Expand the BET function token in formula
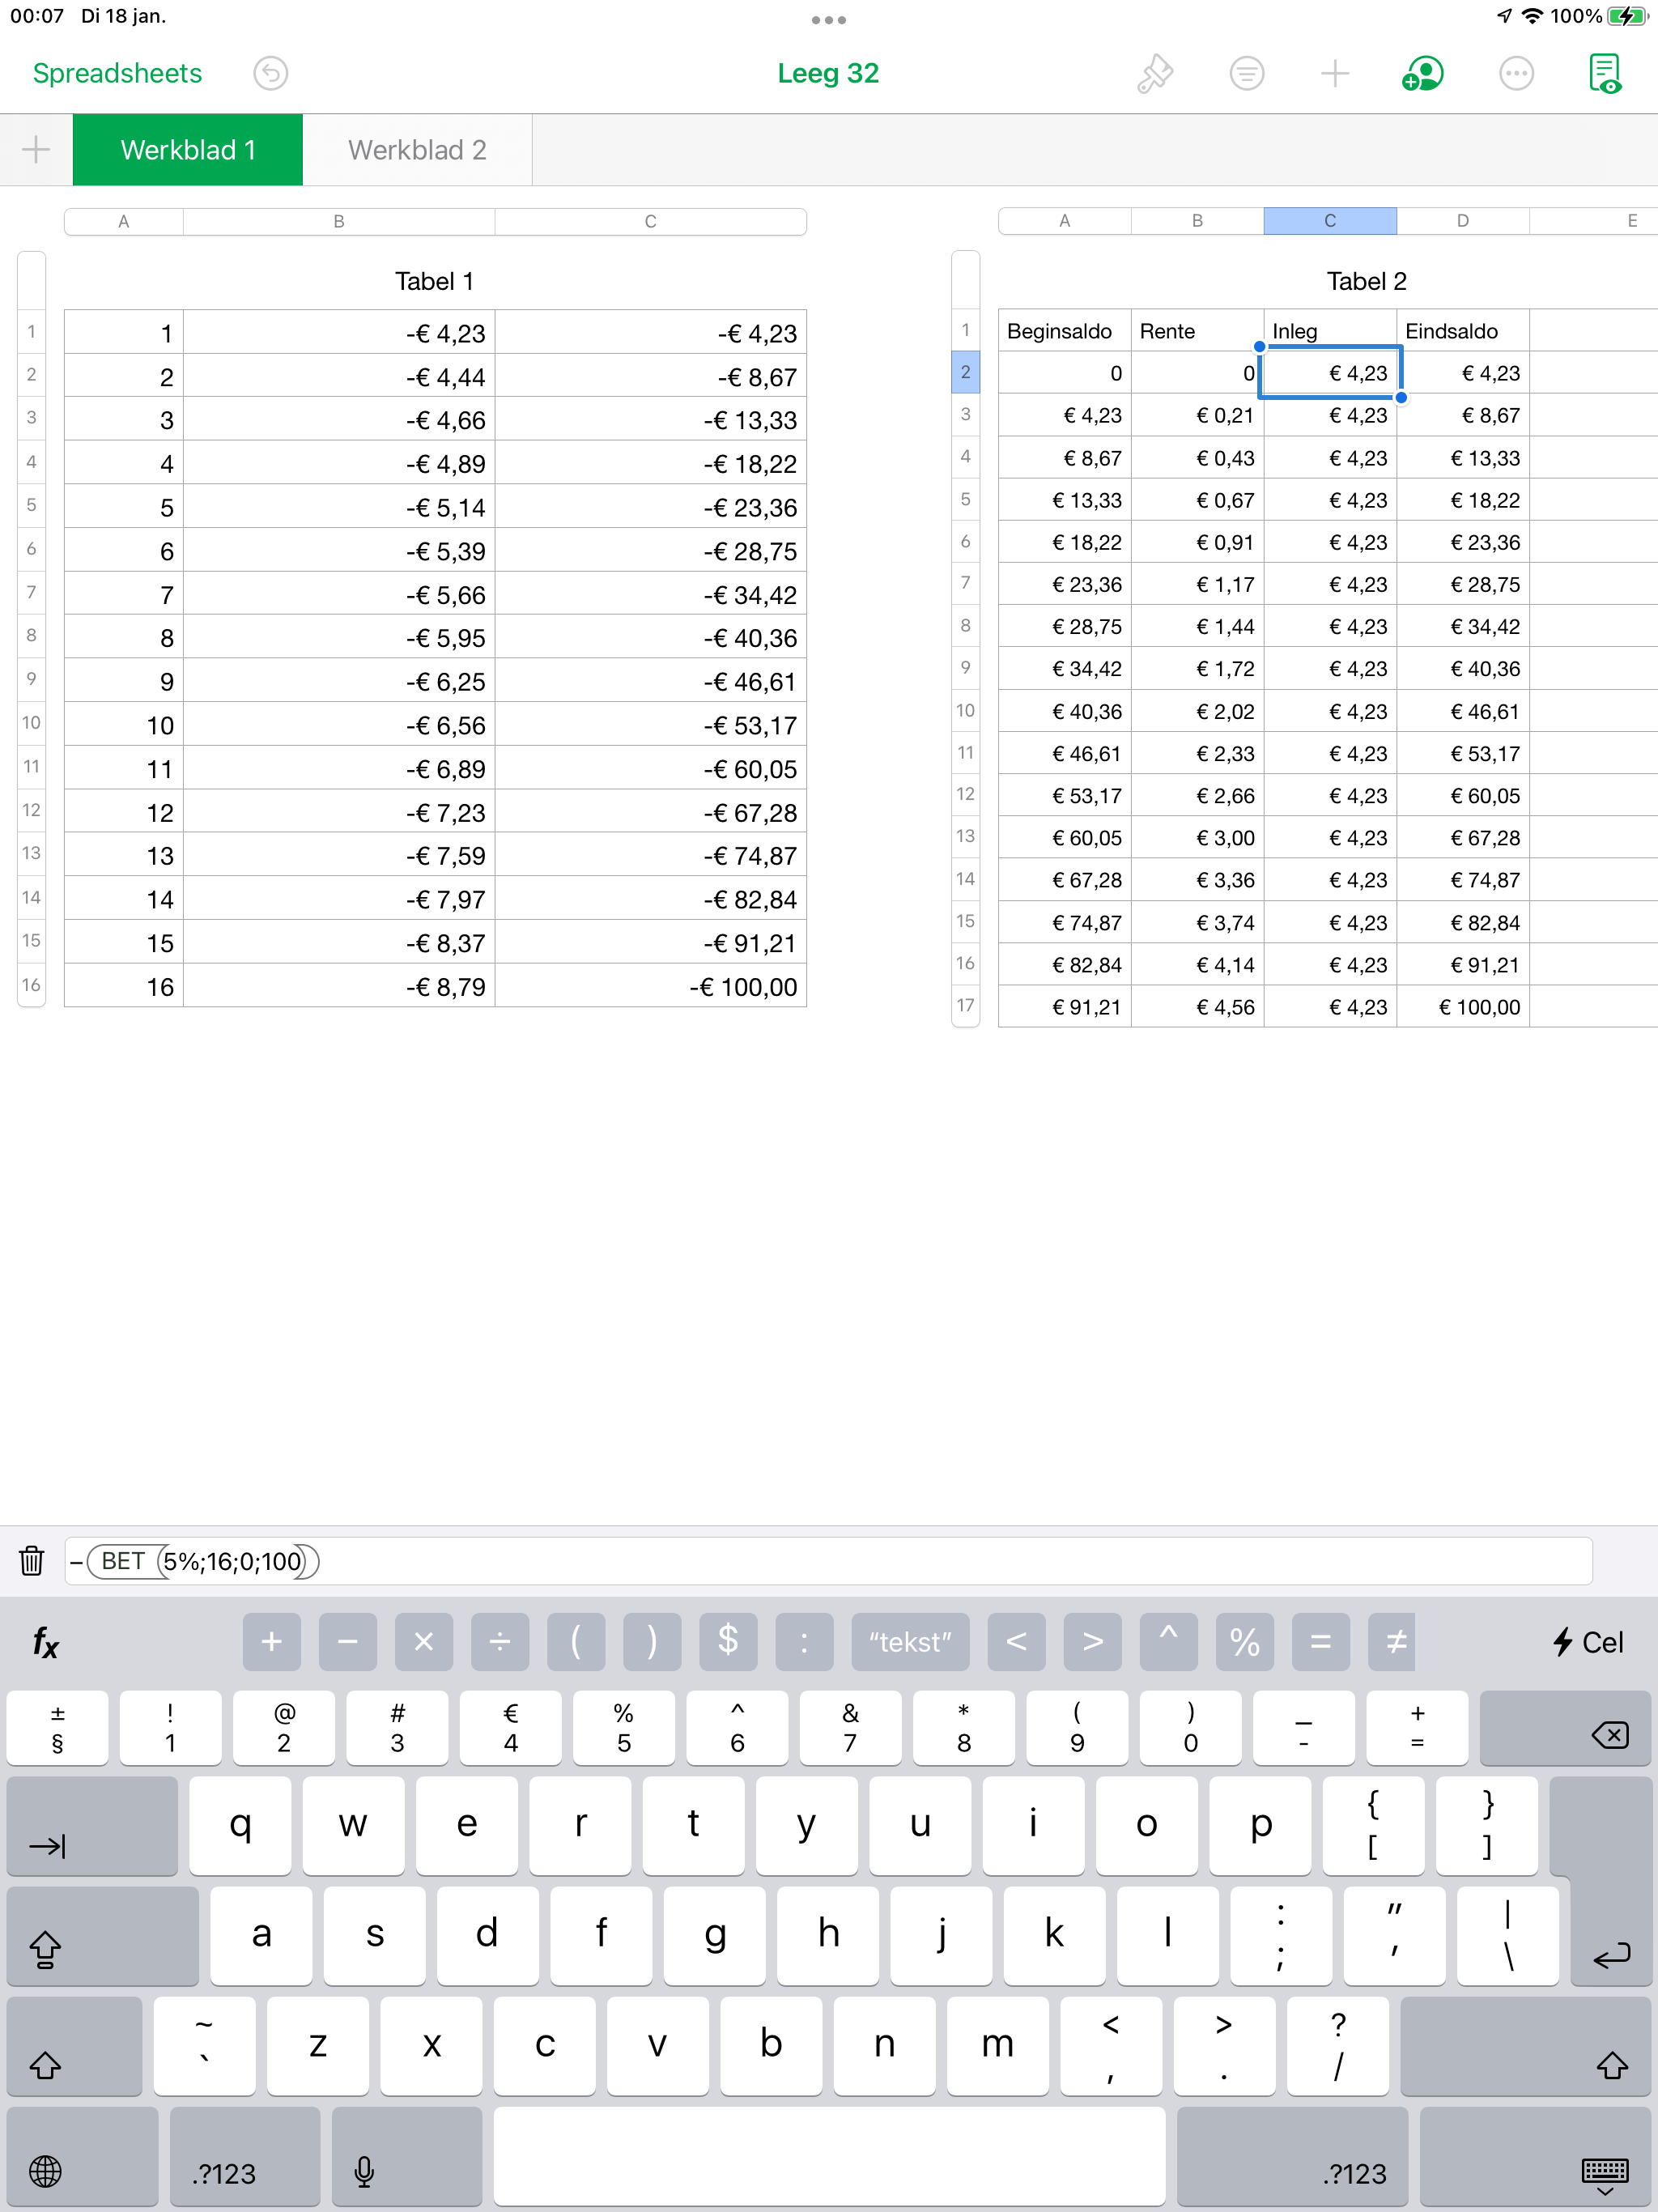The image size is (1658, 2212). (x=123, y=1561)
